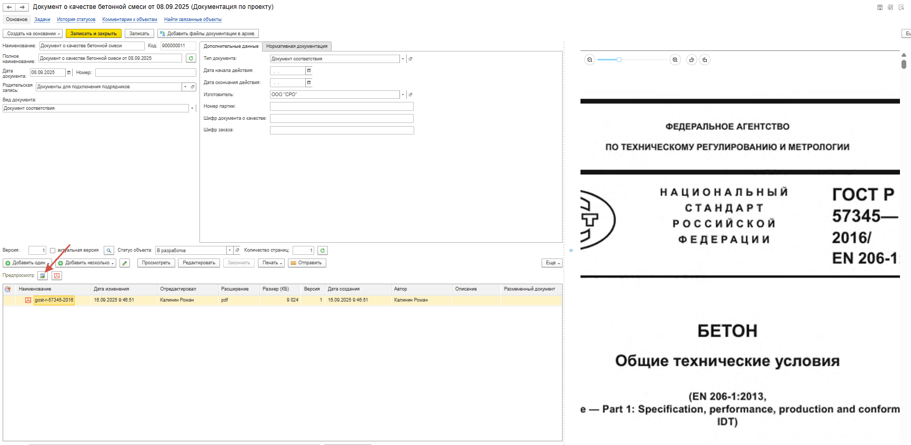Click the preview zoom slider handle

coord(619,60)
